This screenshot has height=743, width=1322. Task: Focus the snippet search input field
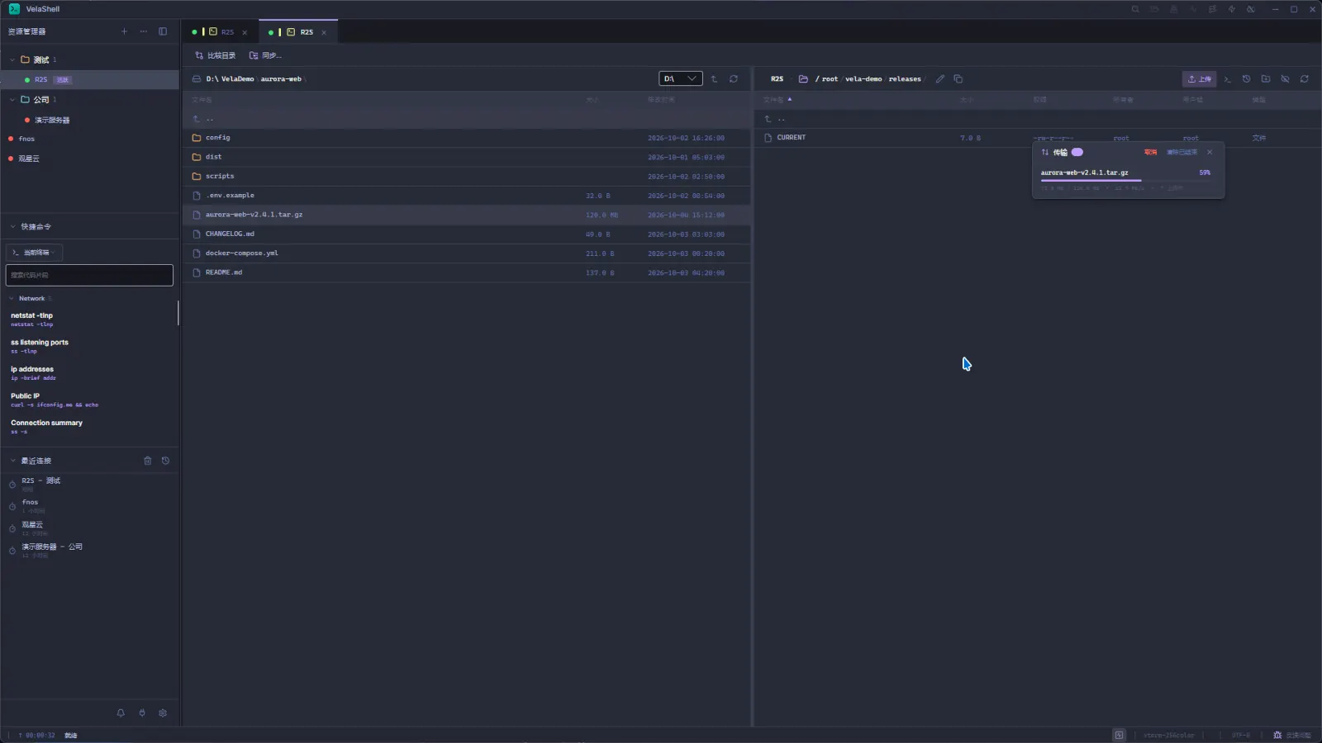click(89, 275)
